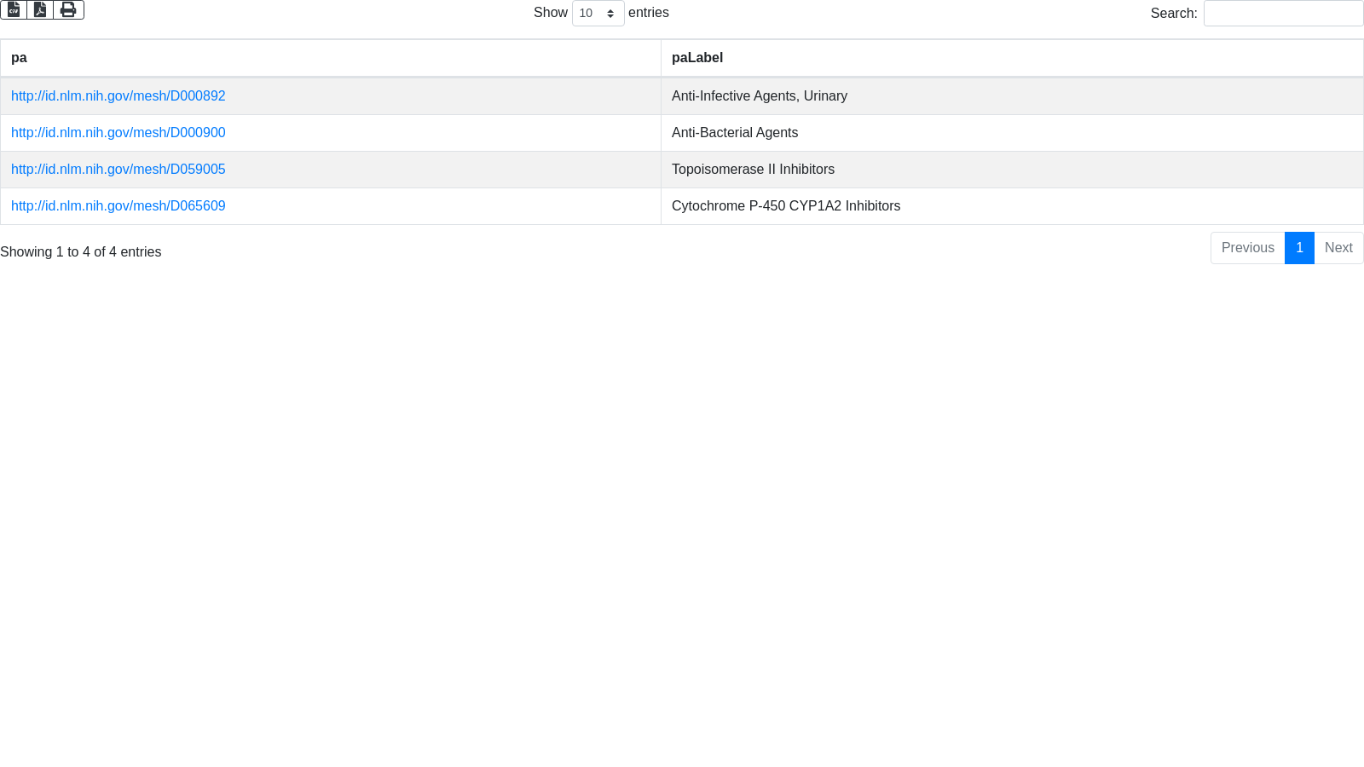This screenshot has height=767, width=1364.
Task: Sort table by the paLabel column header
Action: click(696, 58)
